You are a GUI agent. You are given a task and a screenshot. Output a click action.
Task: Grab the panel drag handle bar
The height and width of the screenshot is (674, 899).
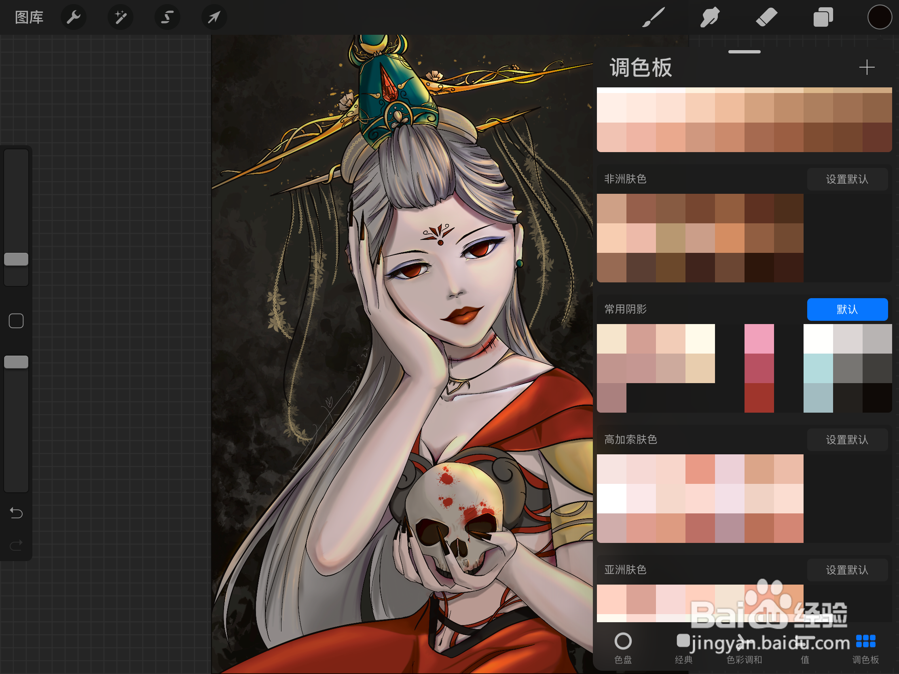point(744,52)
